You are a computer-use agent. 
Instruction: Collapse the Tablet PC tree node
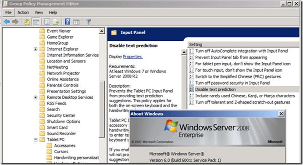coord(36,140)
